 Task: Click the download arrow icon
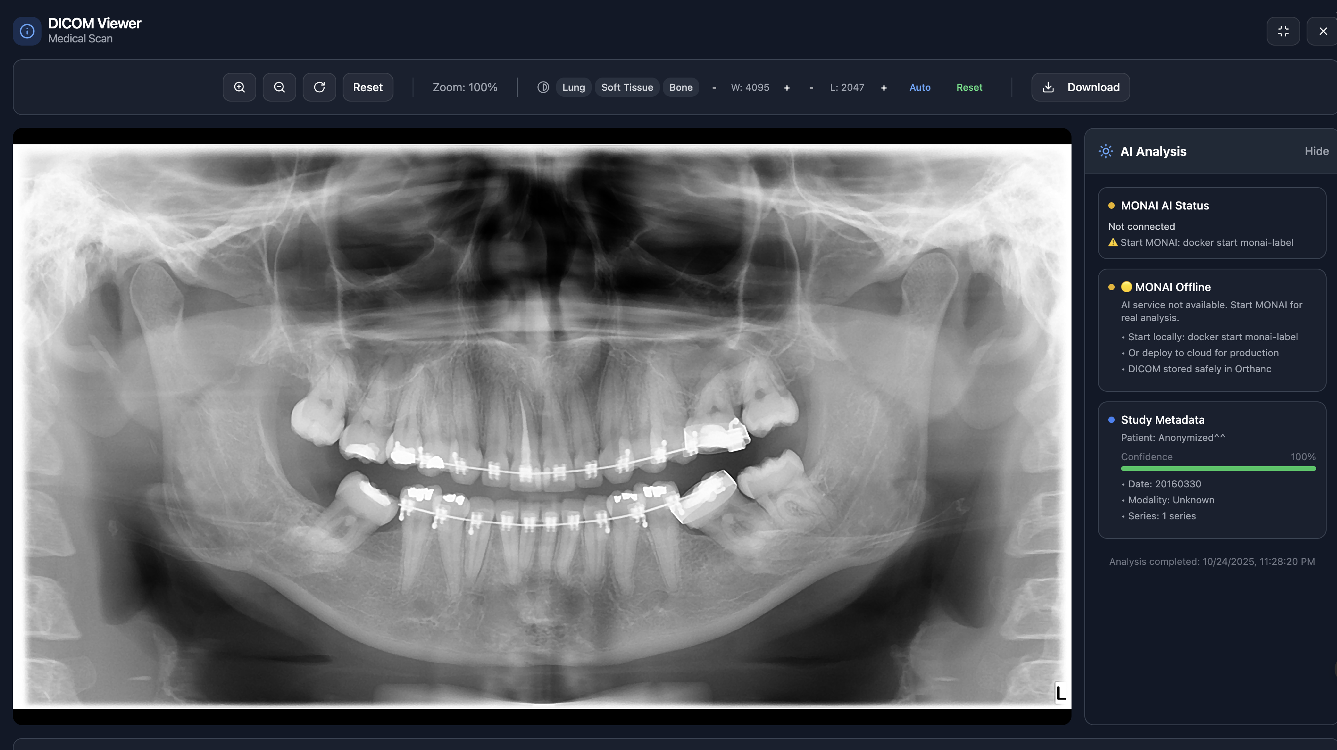tap(1048, 87)
